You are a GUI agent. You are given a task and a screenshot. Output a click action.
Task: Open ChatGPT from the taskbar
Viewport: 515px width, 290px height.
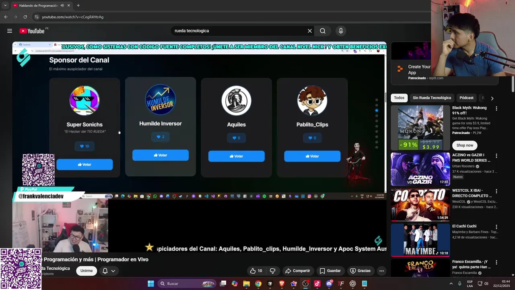[353, 284]
